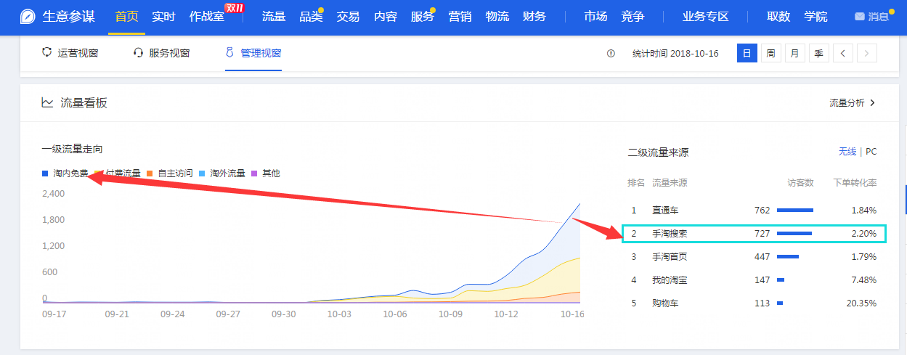Click the 二级流量来源 heading
This screenshot has height=355, width=907.
[x=658, y=152]
